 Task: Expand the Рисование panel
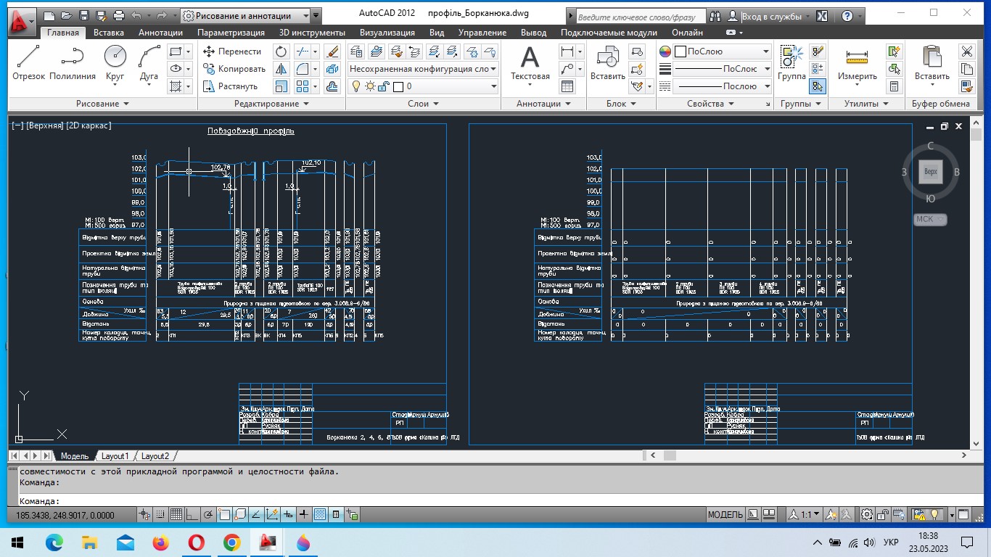(x=102, y=104)
